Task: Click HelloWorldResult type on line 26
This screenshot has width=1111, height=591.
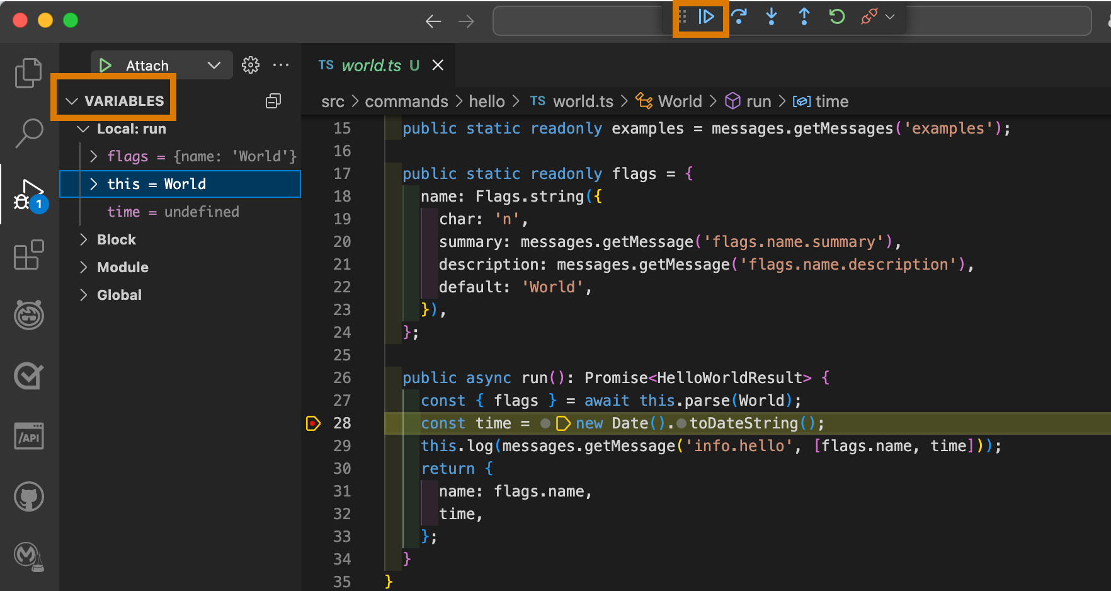Action: [729, 378]
